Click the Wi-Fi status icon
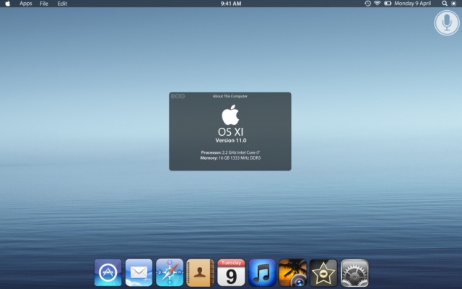Screen dimensions: 462x289 point(378,4)
